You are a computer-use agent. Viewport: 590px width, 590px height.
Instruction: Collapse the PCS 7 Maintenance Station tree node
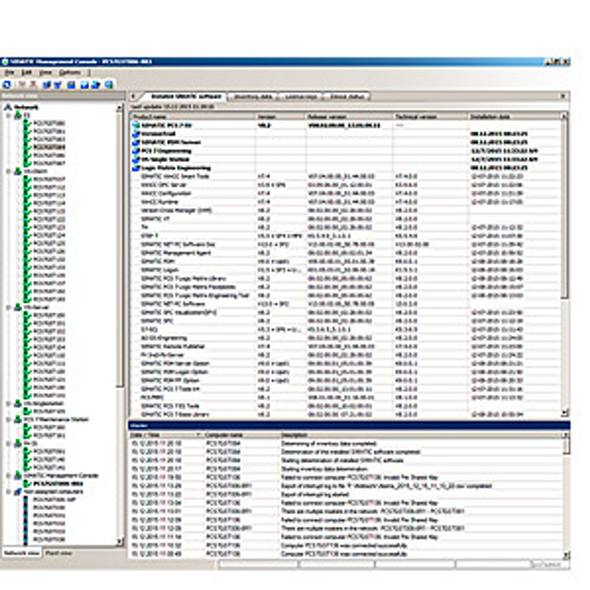[8, 419]
